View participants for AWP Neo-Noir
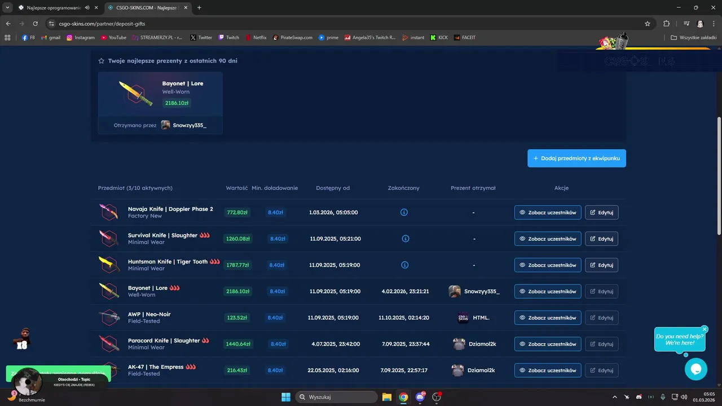Image resolution: width=722 pixels, height=406 pixels. point(548,317)
